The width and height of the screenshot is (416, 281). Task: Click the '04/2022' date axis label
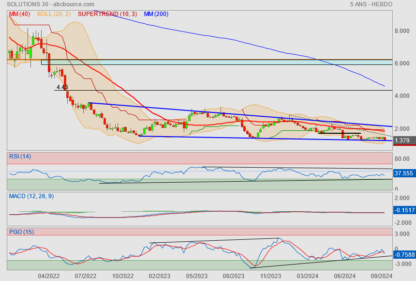48,276
